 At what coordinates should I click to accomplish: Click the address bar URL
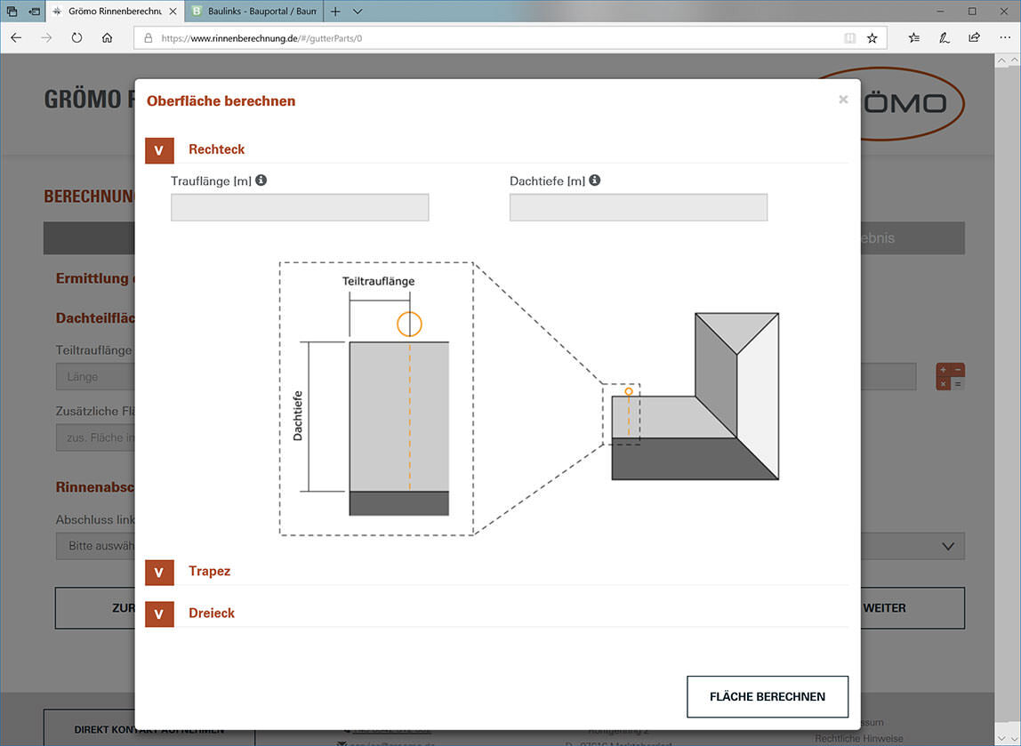[261, 38]
